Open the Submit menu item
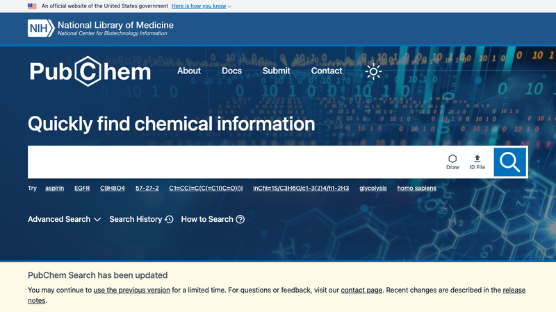The height and width of the screenshot is (312, 556). (x=276, y=71)
